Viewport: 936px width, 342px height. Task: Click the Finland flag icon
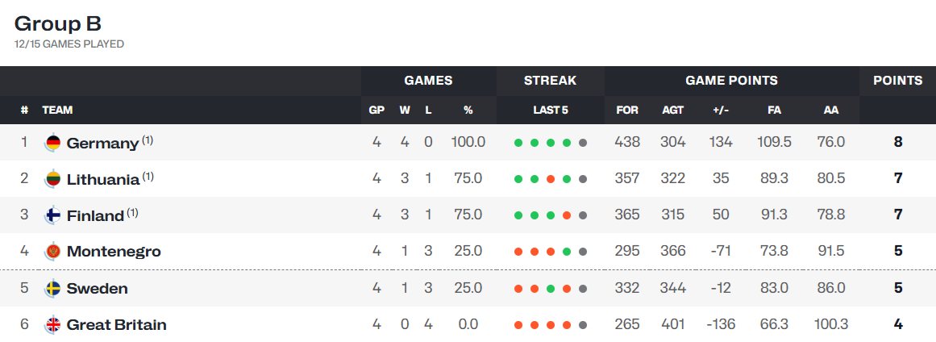(x=53, y=215)
